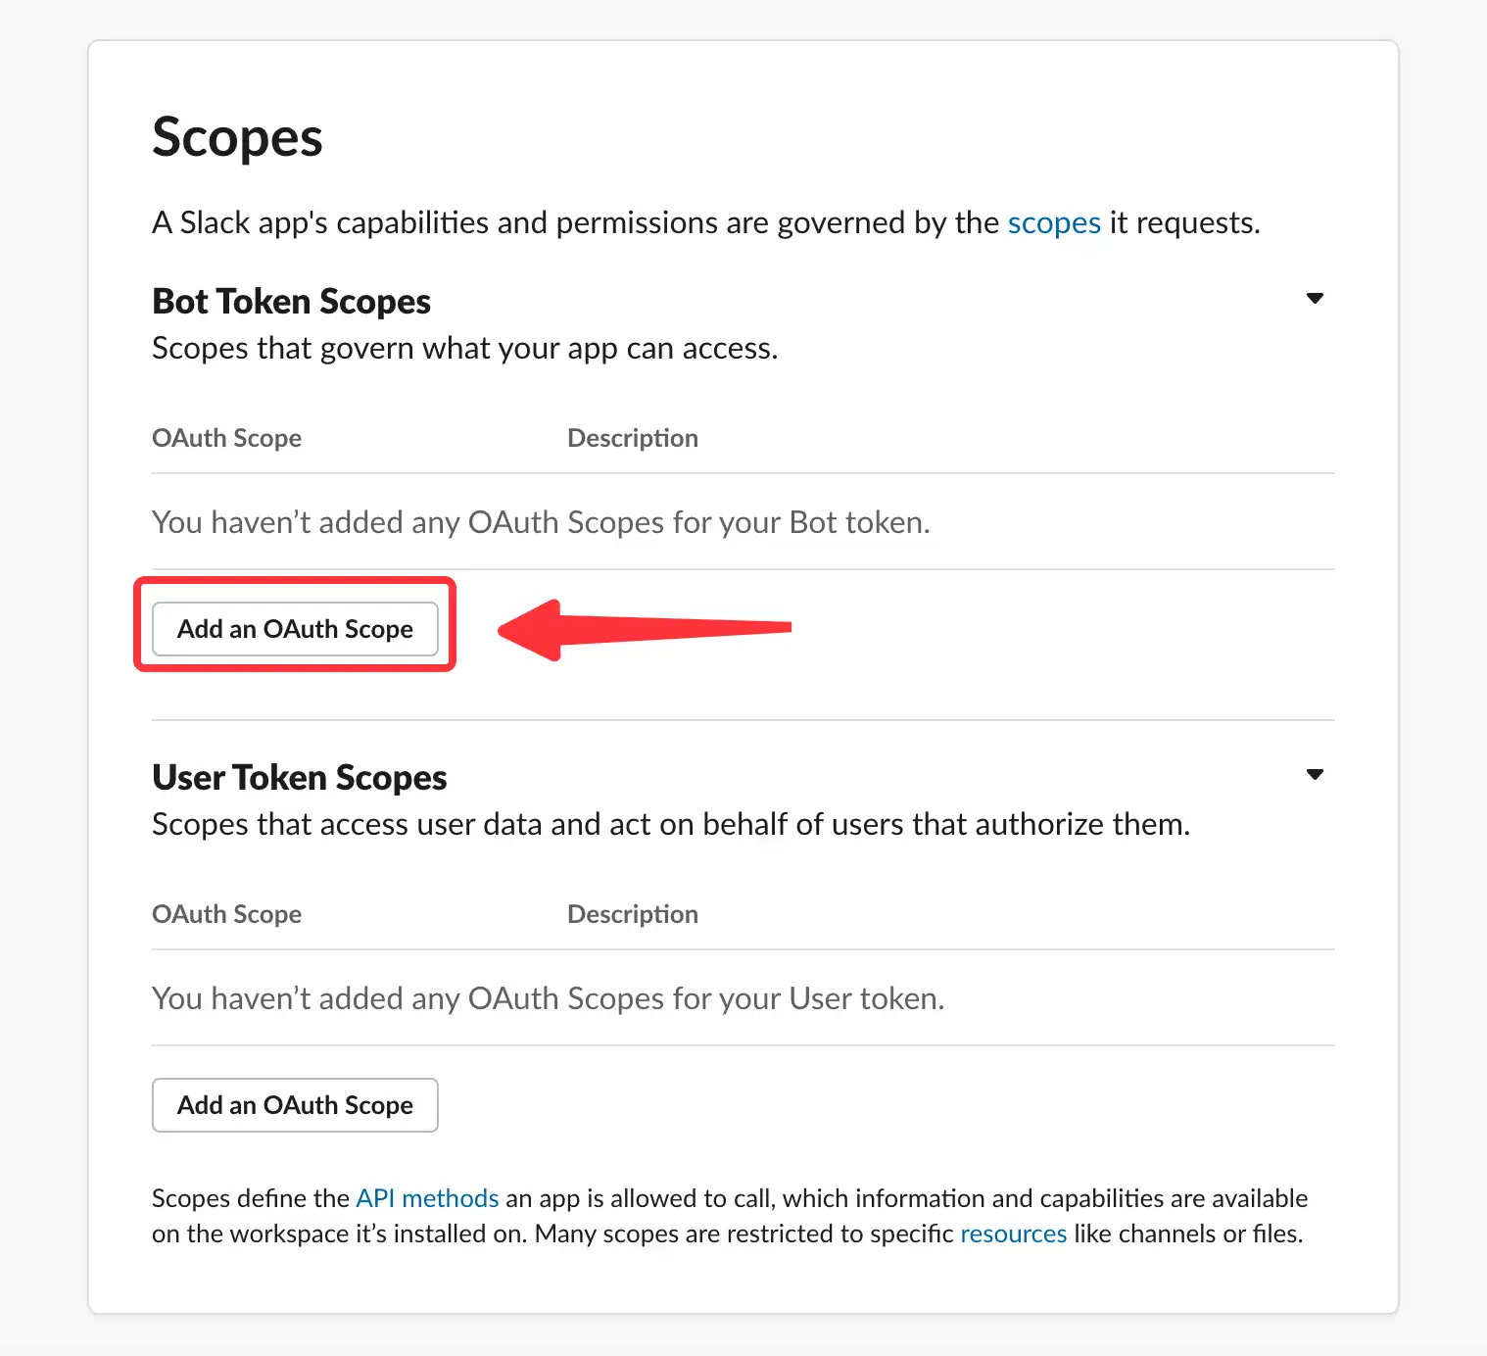Click the empty Bot token scopes message
1487x1356 pixels.
pyautogui.click(x=541, y=522)
